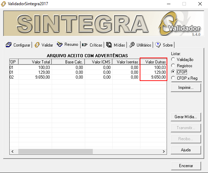
Task: Switch to the Mídias tab
Action: (116, 45)
